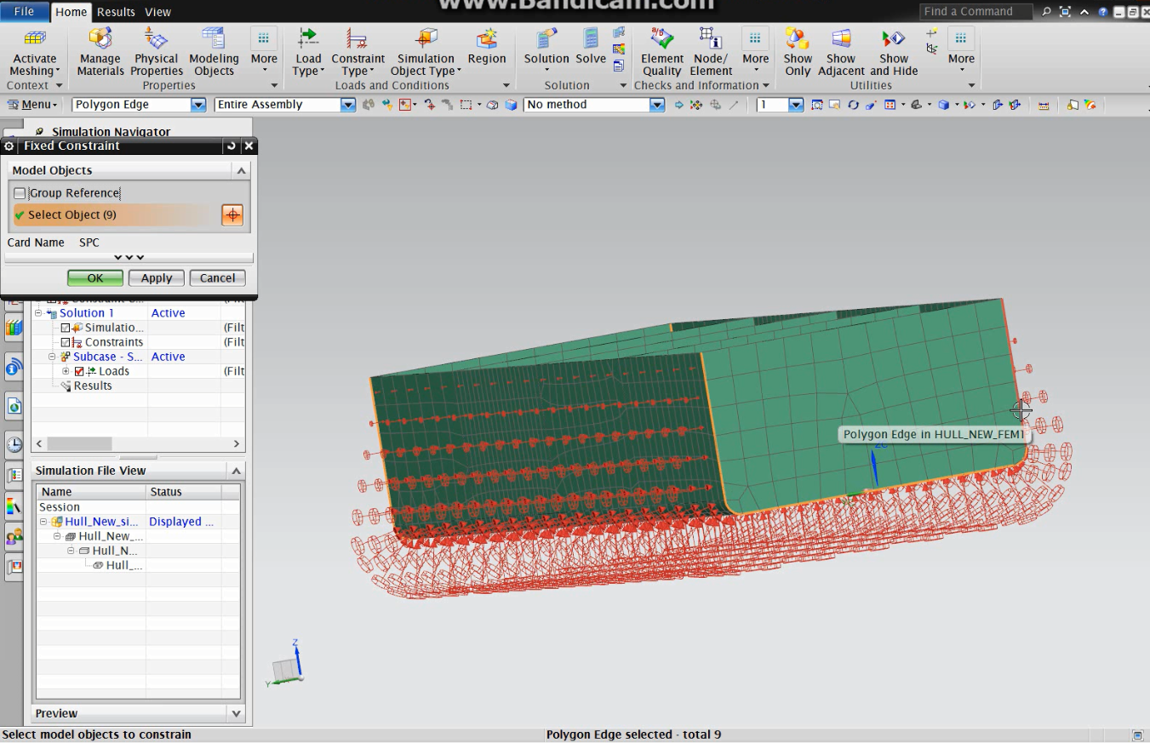
Task: Open the Load Type gallery
Action: point(308,52)
